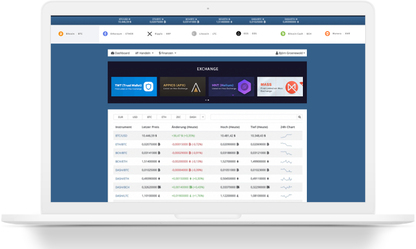Select the Ripple XRP top tab

coord(159,34)
